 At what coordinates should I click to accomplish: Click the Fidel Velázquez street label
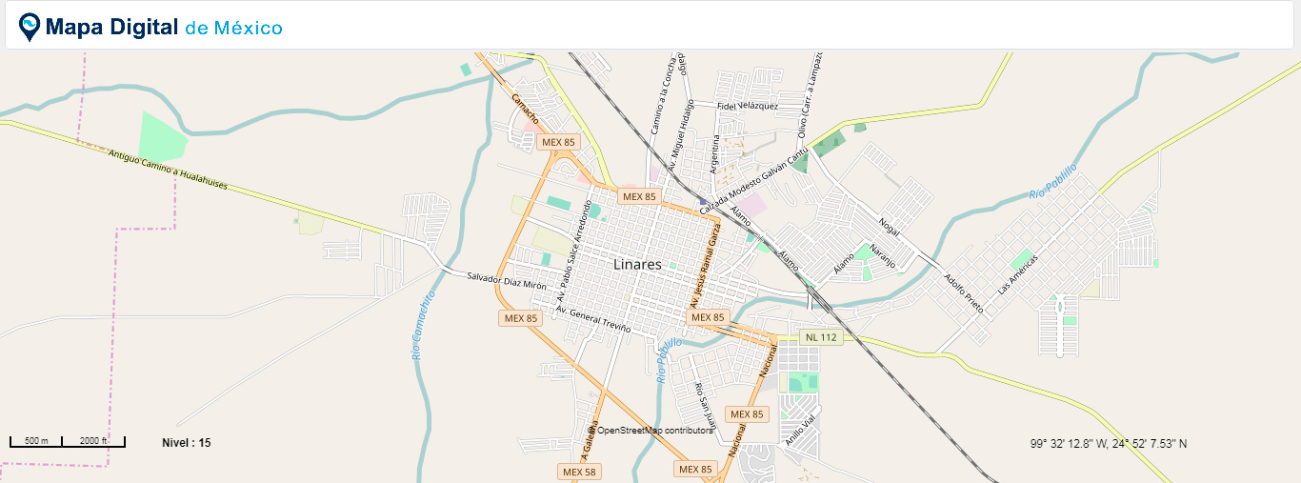747,106
